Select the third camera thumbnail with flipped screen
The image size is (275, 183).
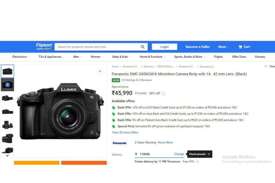click(x=7, y=98)
